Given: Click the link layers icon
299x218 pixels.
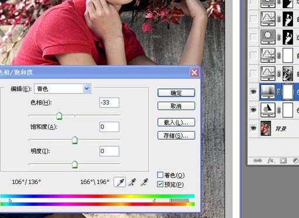Looking at the screenshot, I should (x=257, y=161).
